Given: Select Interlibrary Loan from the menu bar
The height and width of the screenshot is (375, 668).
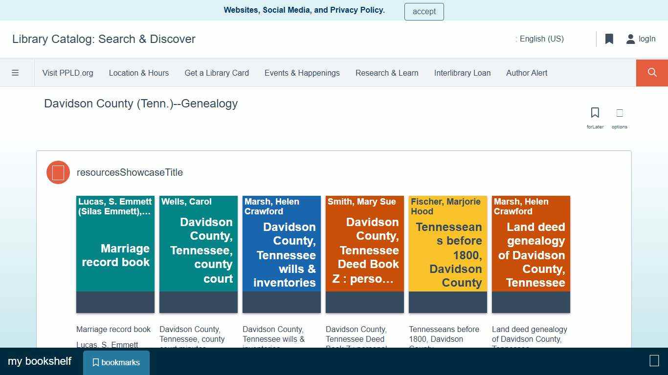Looking at the screenshot, I should [462, 73].
